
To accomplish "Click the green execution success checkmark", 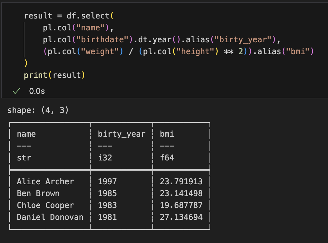I will point(15,91).
